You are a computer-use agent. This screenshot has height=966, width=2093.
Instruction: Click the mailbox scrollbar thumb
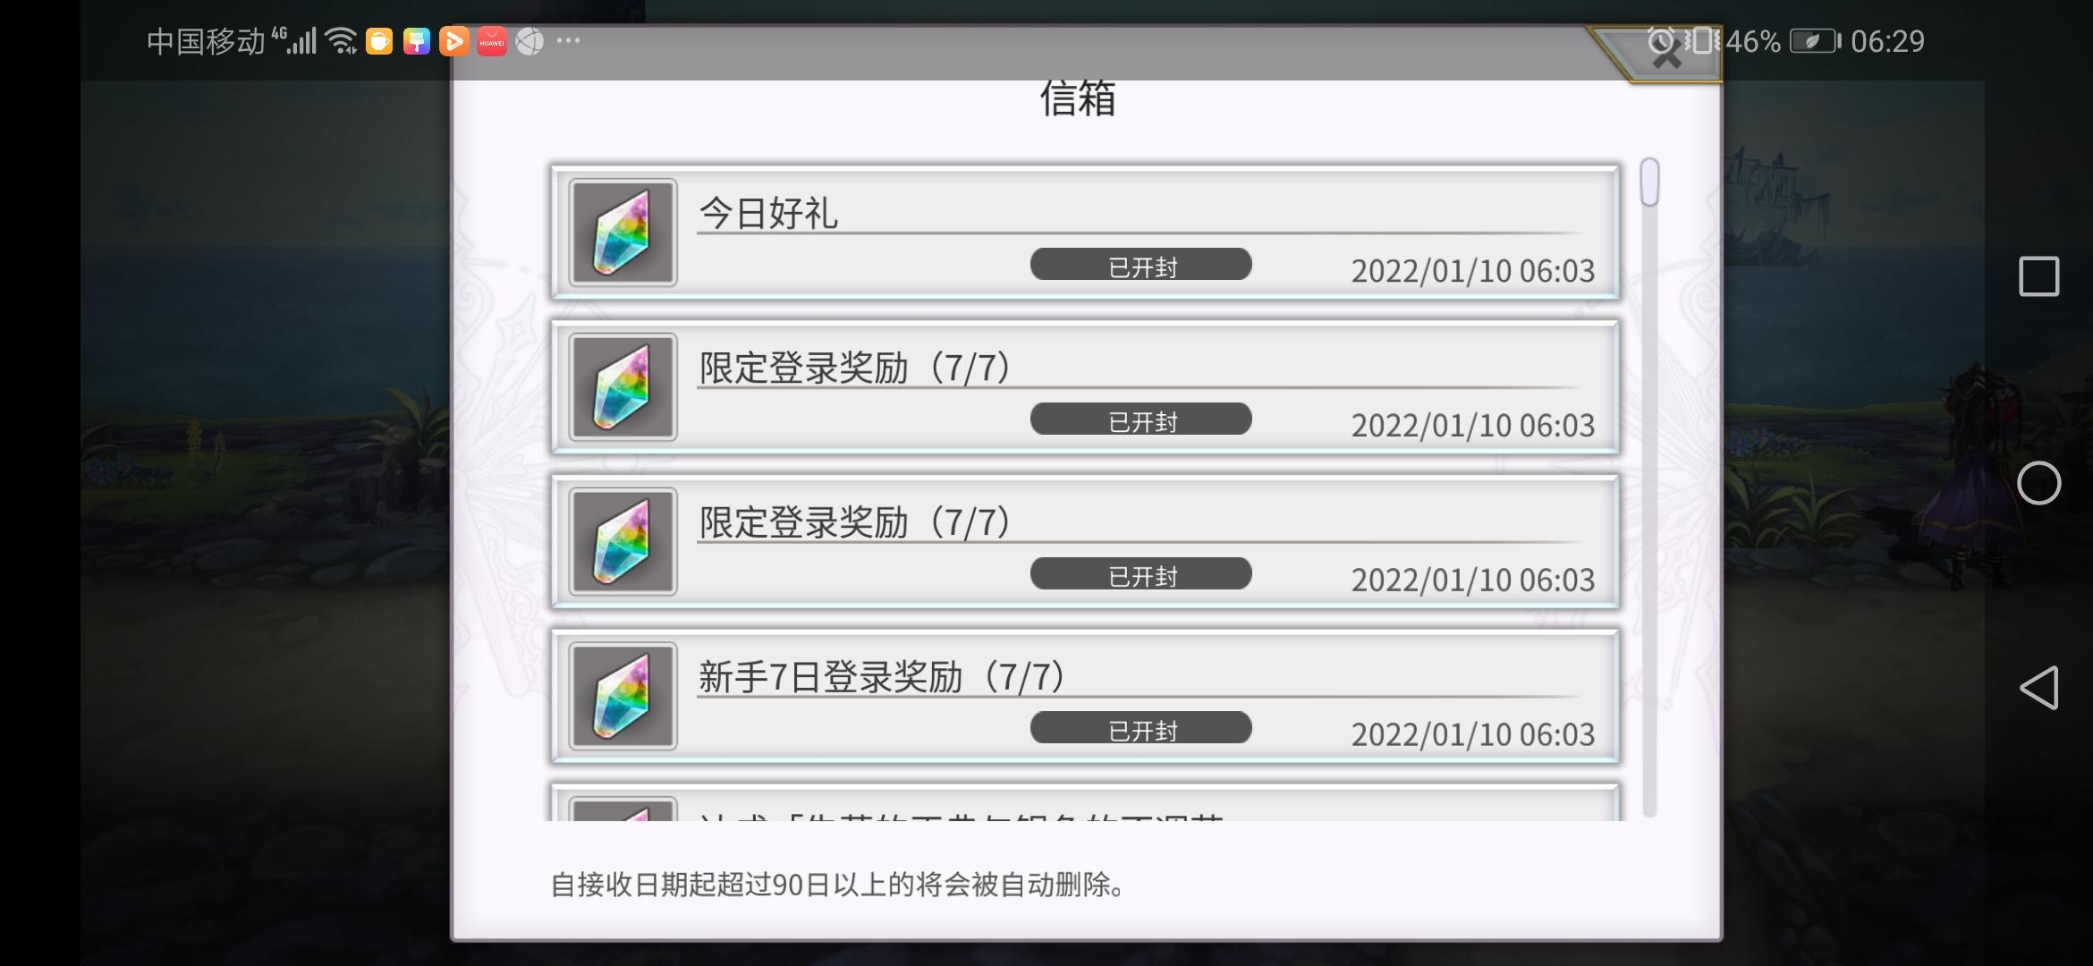click(1649, 182)
